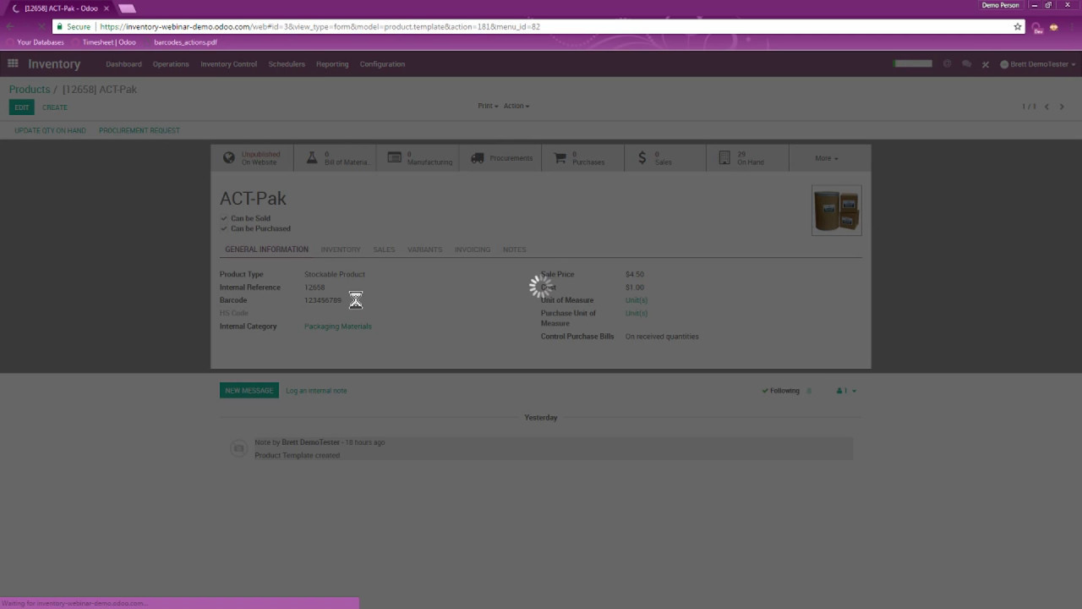The image size is (1082, 609).
Task: Open the Dashboard menu
Action: click(x=123, y=64)
